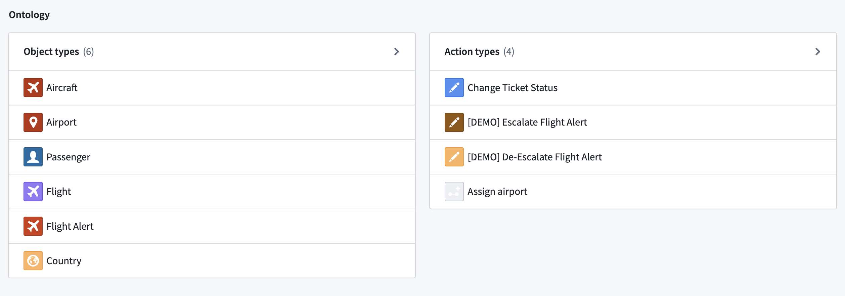Open the [DEMO] Escalate Flight Alert action
Image resolution: width=845 pixels, height=296 pixels.
tap(633, 122)
